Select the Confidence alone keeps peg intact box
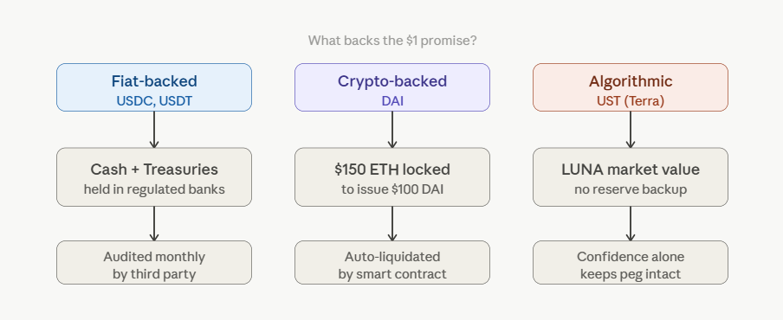The image size is (783, 320). tap(631, 263)
